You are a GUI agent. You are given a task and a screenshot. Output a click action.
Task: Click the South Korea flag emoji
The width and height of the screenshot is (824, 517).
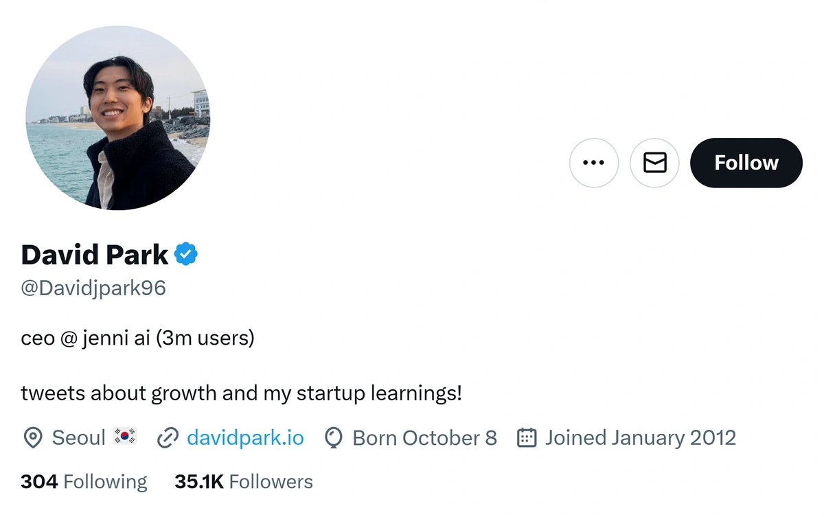pyautogui.click(x=125, y=437)
